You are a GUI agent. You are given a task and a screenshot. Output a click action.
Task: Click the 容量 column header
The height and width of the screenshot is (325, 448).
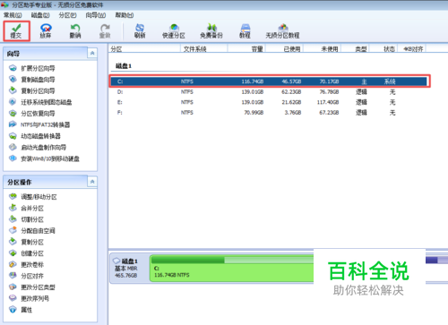[x=246, y=49]
